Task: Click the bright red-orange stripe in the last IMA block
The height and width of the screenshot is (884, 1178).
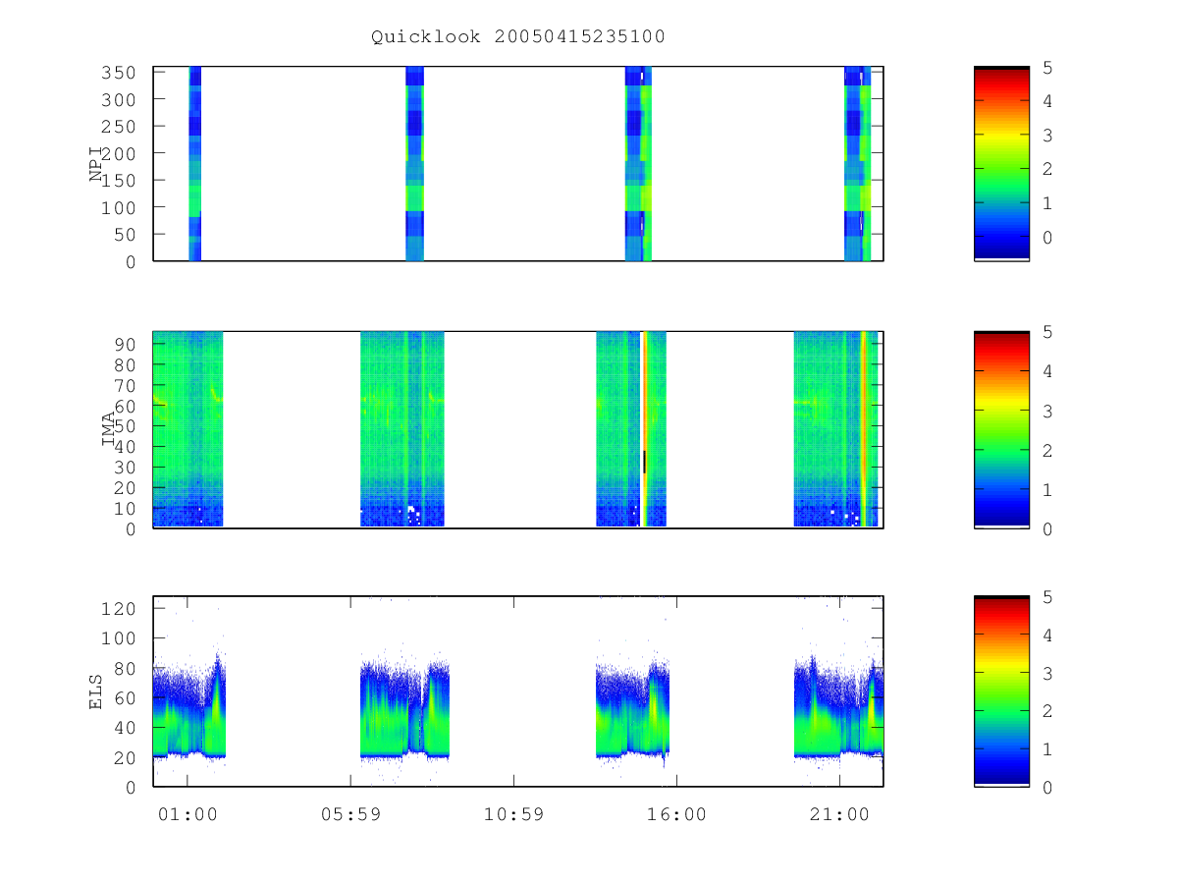Action: pyautogui.click(x=864, y=429)
